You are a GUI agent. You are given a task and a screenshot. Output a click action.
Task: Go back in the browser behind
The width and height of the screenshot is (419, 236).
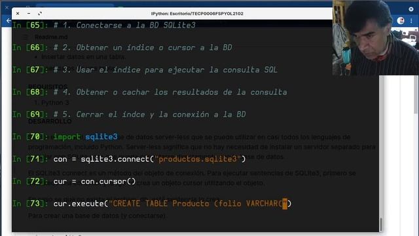click(x=9, y=20)
